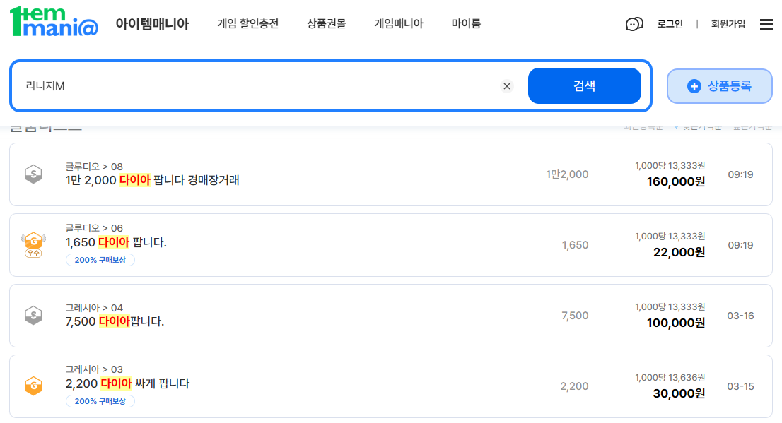Click 200% 구매보상 badge under 1,650 다이아 listing

tap(100, 260)
